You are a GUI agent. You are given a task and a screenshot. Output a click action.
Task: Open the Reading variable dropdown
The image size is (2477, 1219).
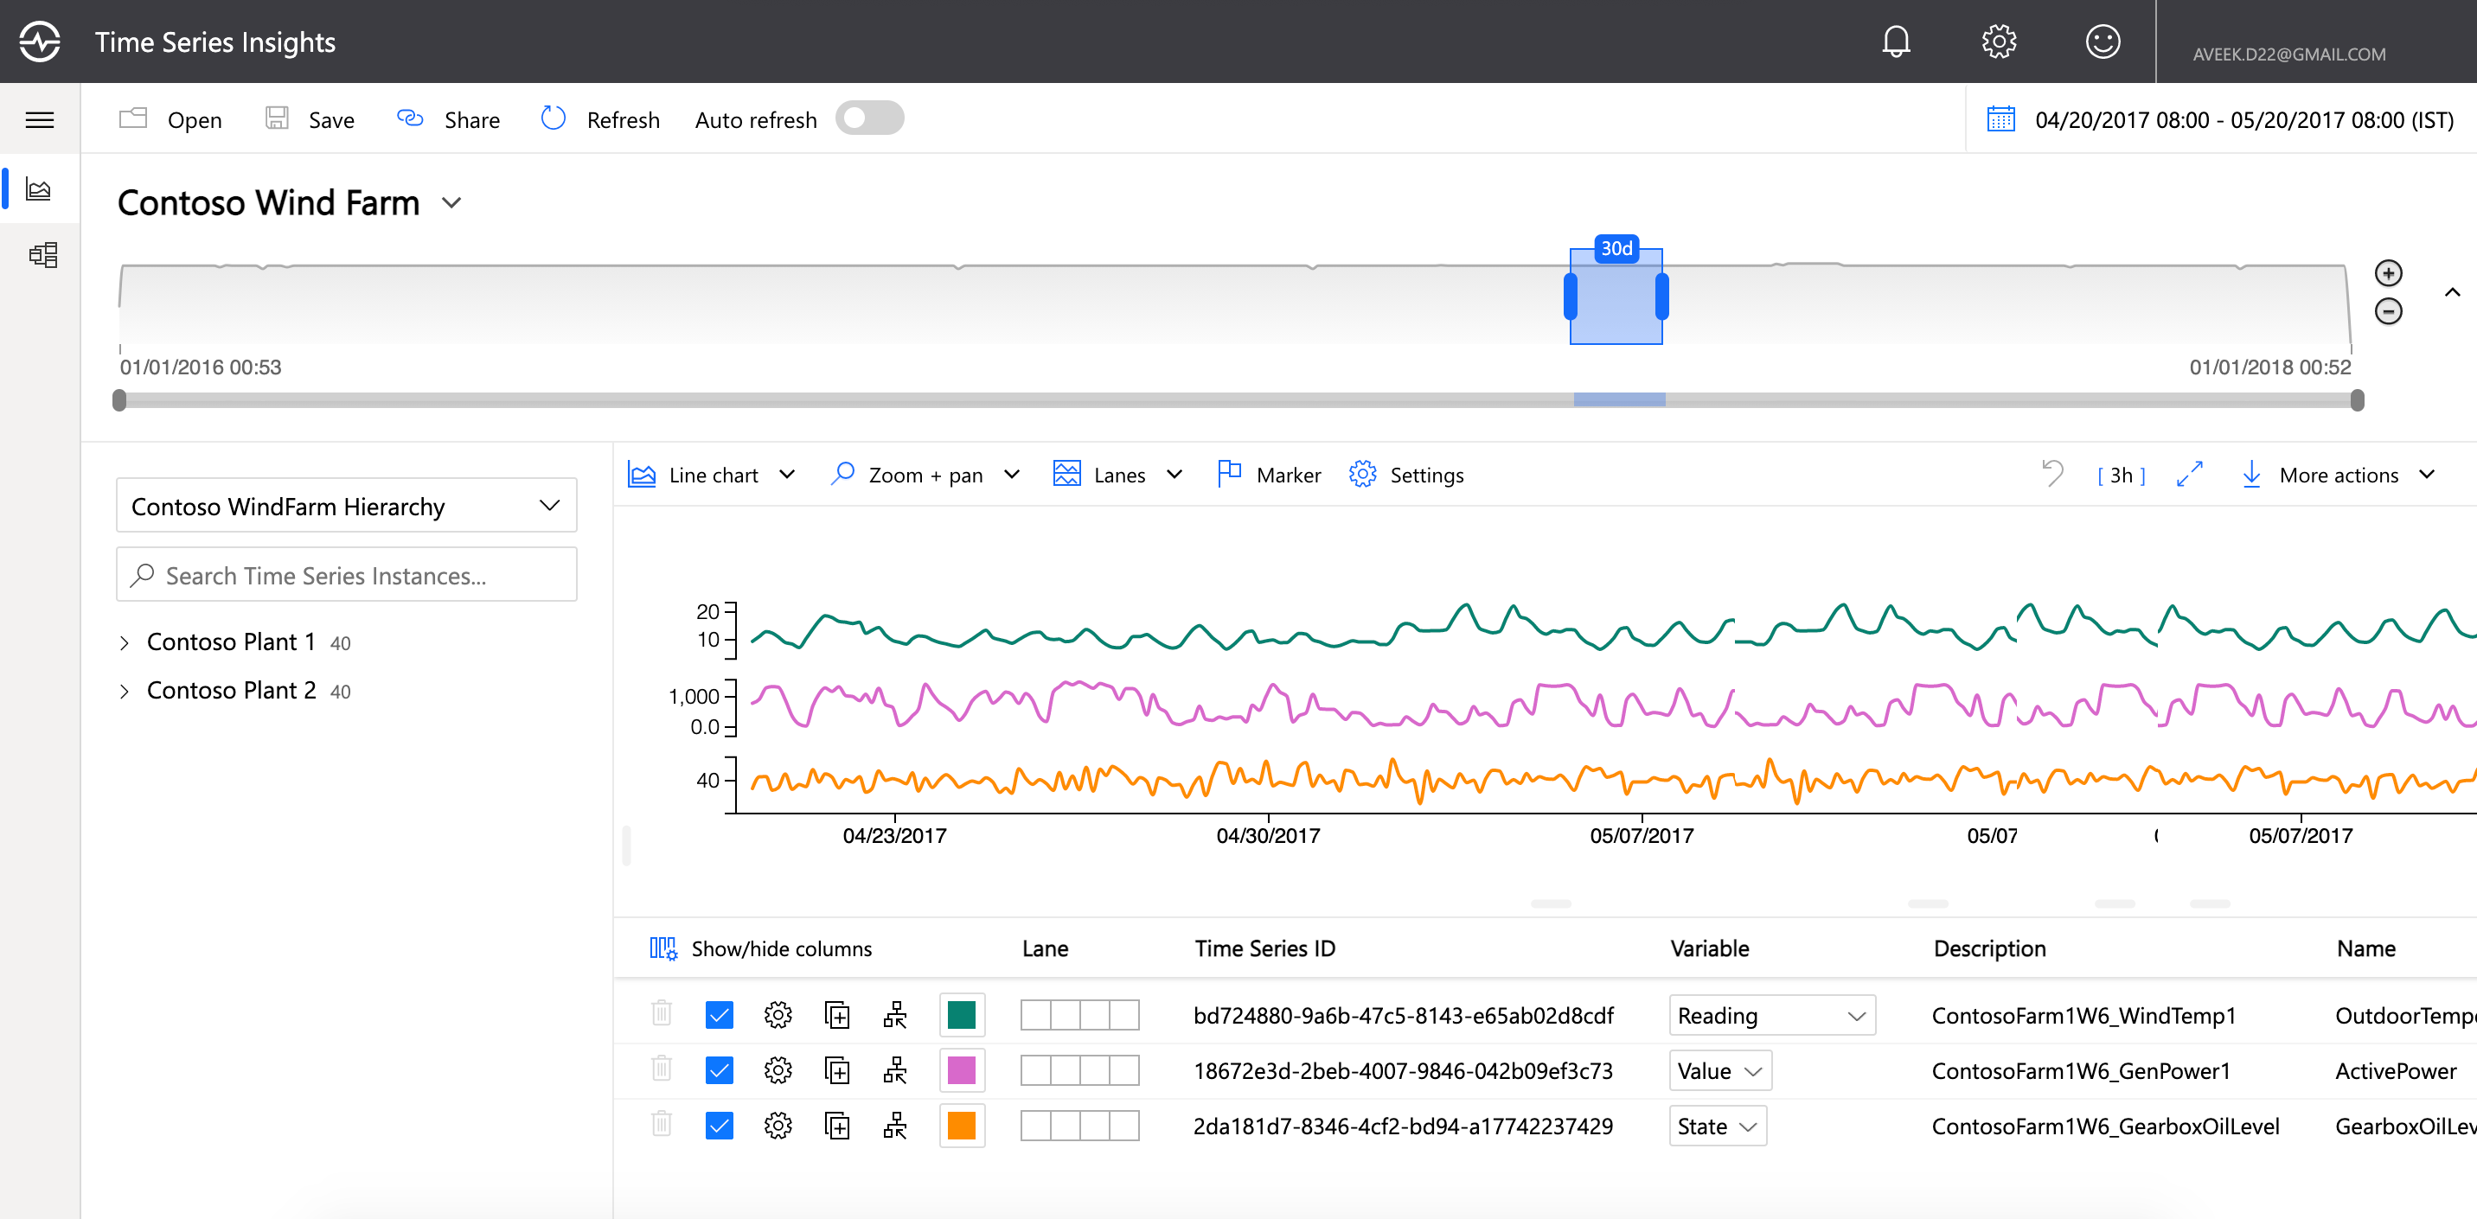[x=1771, y=1015]
